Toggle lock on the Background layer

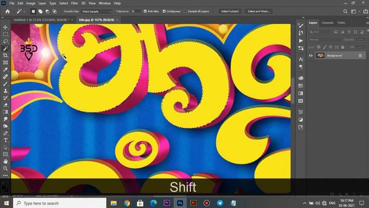pyautogui.click(x=360, y=55)
